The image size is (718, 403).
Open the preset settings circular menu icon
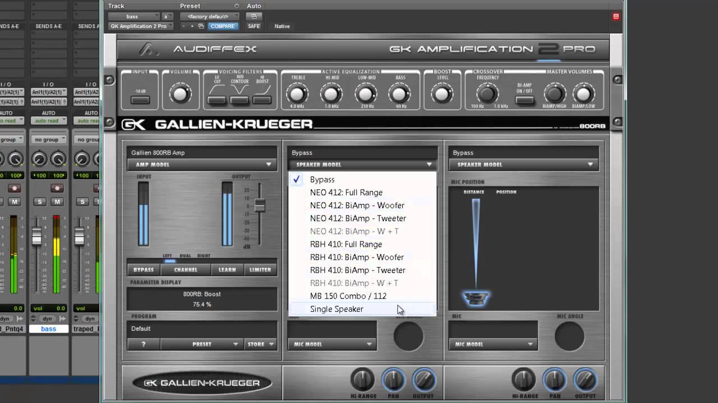coord(237,6)
